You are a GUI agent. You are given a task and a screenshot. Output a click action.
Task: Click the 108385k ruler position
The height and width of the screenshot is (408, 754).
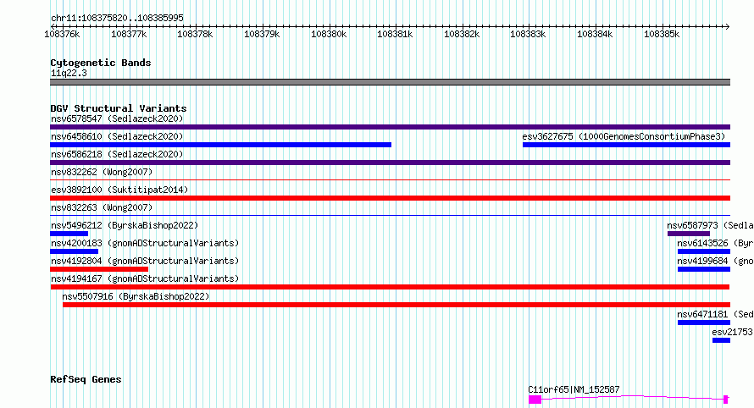[662, 34]
